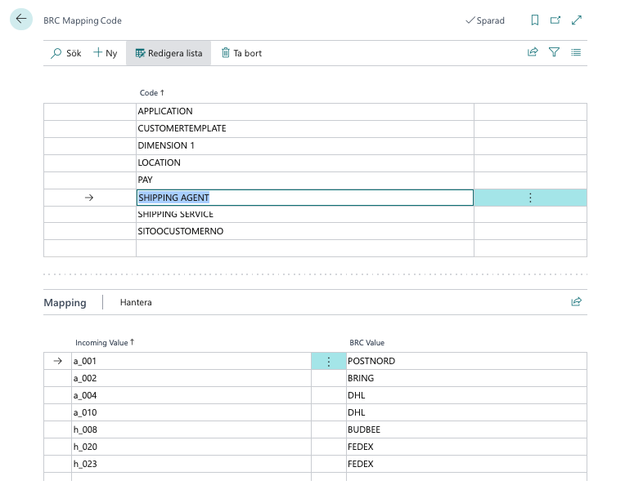
Task: Open the Hantera menu
Action: (x=136, y=302)
